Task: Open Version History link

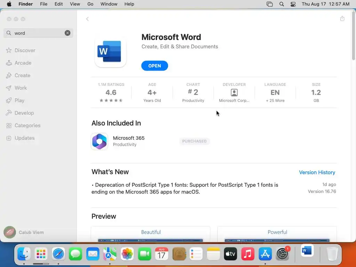Action: point(317,172)
